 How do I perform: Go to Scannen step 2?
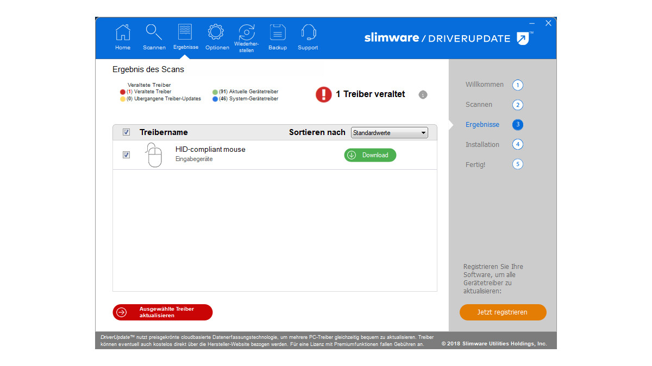[494, 105]
